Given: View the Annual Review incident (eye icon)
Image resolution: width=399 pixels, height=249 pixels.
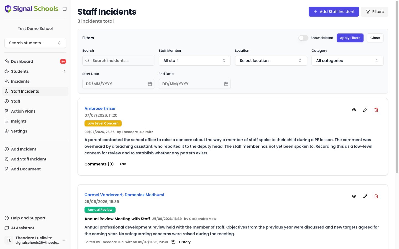Looking at the screenshot, I should pos(354,196).
